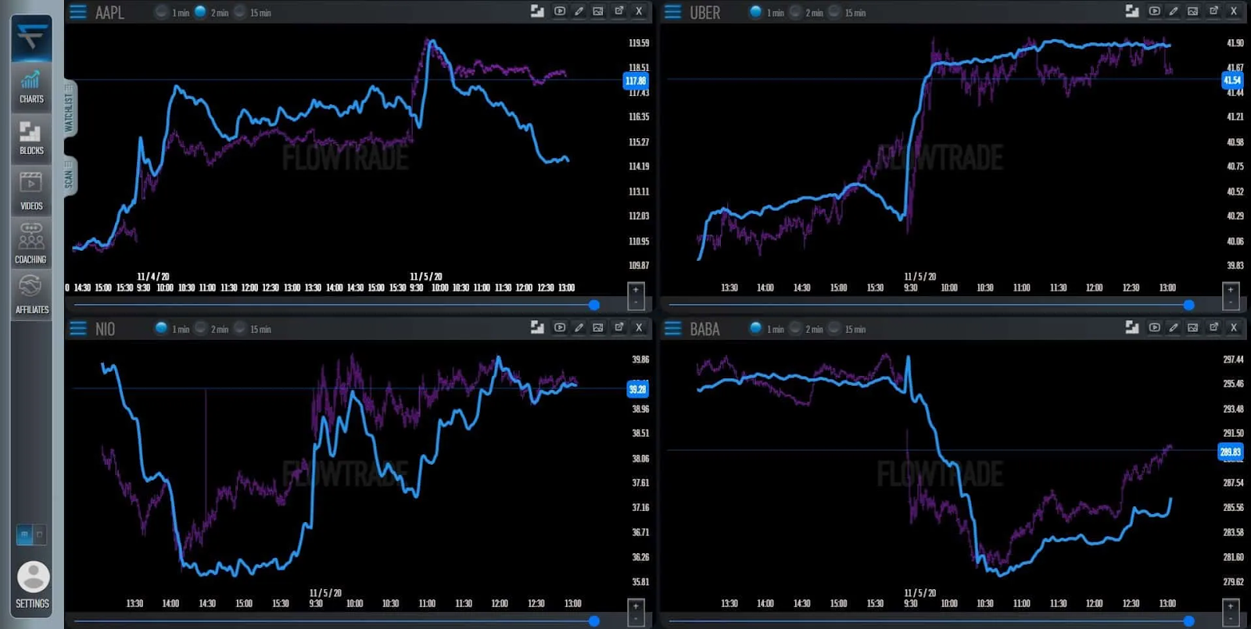Click the video play icon on BABA chart
The image size is (1251, 629).
[x=1154, y=327]
